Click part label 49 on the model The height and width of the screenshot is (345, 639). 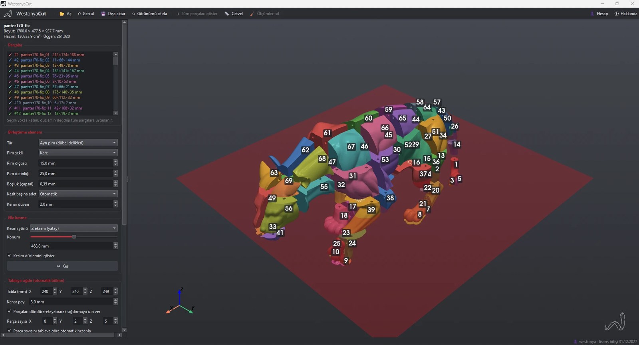tap(272, 198)
